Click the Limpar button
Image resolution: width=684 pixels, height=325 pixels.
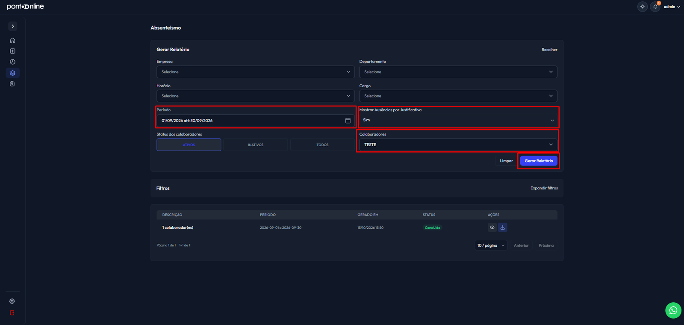click(506, 161)
